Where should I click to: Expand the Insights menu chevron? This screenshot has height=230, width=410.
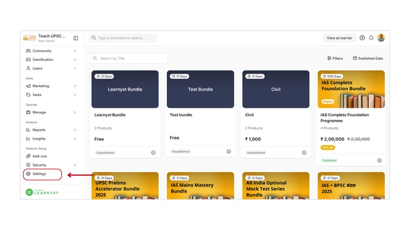click(74, 139)
